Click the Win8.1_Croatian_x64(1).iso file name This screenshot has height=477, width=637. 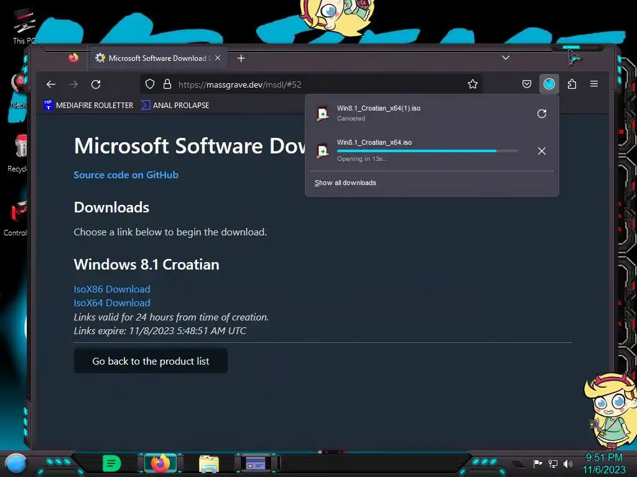click(x=379, y=108)
